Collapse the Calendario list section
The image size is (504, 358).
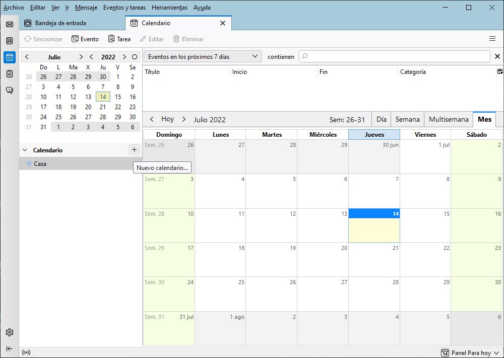coord(25,150)
